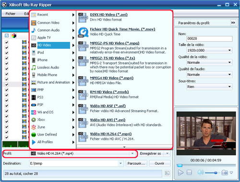Open the Fichier menu

(x=11, y=14)
